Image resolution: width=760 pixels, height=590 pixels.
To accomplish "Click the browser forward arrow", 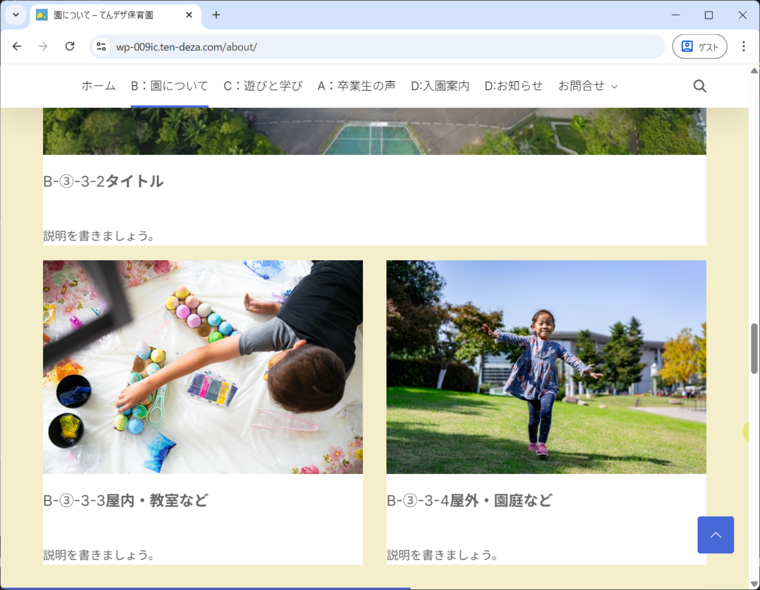I will click(x=43, y=46).
